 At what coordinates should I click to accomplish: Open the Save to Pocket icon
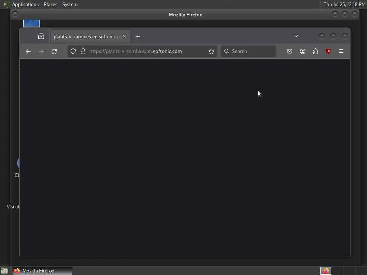point(290,51)
